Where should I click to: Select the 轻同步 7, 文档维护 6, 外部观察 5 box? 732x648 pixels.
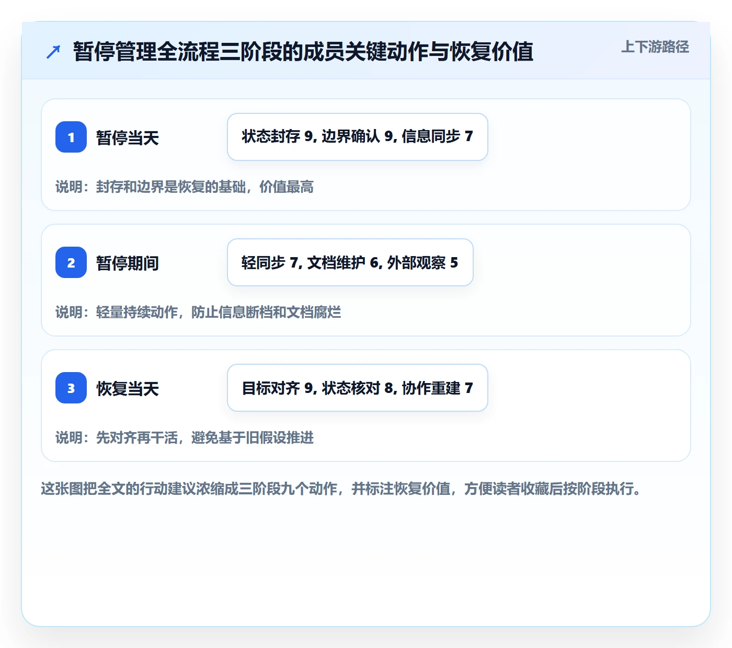pos(350,262)
